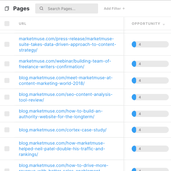Open the meet-marketmuse-at-content-marketing-world-2018 link
171x171 pixels.
click(66, 80)
